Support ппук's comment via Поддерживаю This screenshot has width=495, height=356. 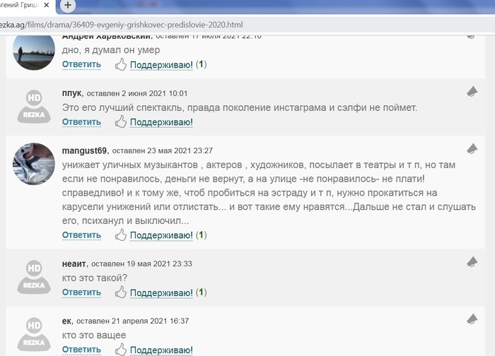[161, 122]
